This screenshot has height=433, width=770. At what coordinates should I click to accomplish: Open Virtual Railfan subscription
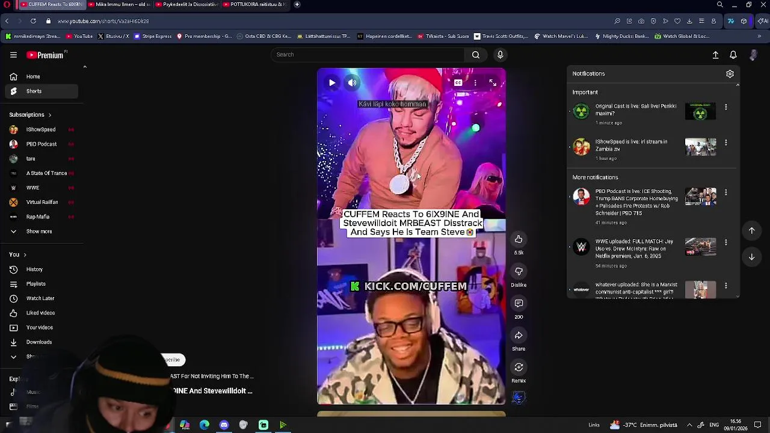click(x=42, y=202)
